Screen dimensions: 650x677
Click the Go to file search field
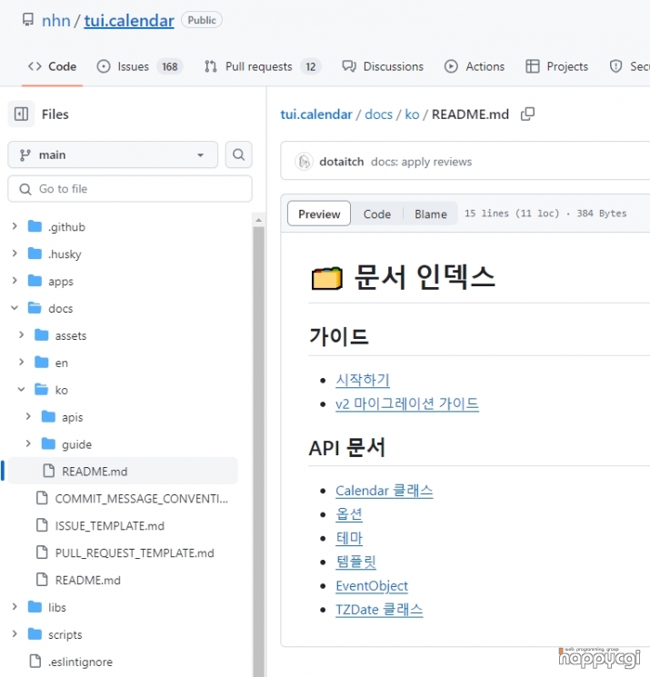pos(130,189)
